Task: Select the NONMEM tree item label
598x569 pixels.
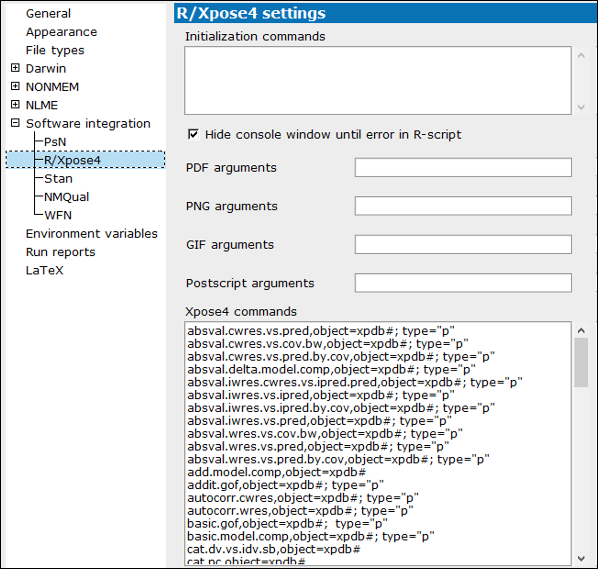Action: click(x=52, y=87)
